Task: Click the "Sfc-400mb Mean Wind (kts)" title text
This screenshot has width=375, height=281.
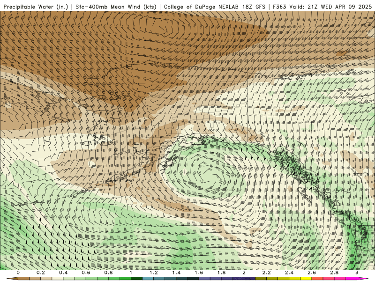Action: [116, 7]
